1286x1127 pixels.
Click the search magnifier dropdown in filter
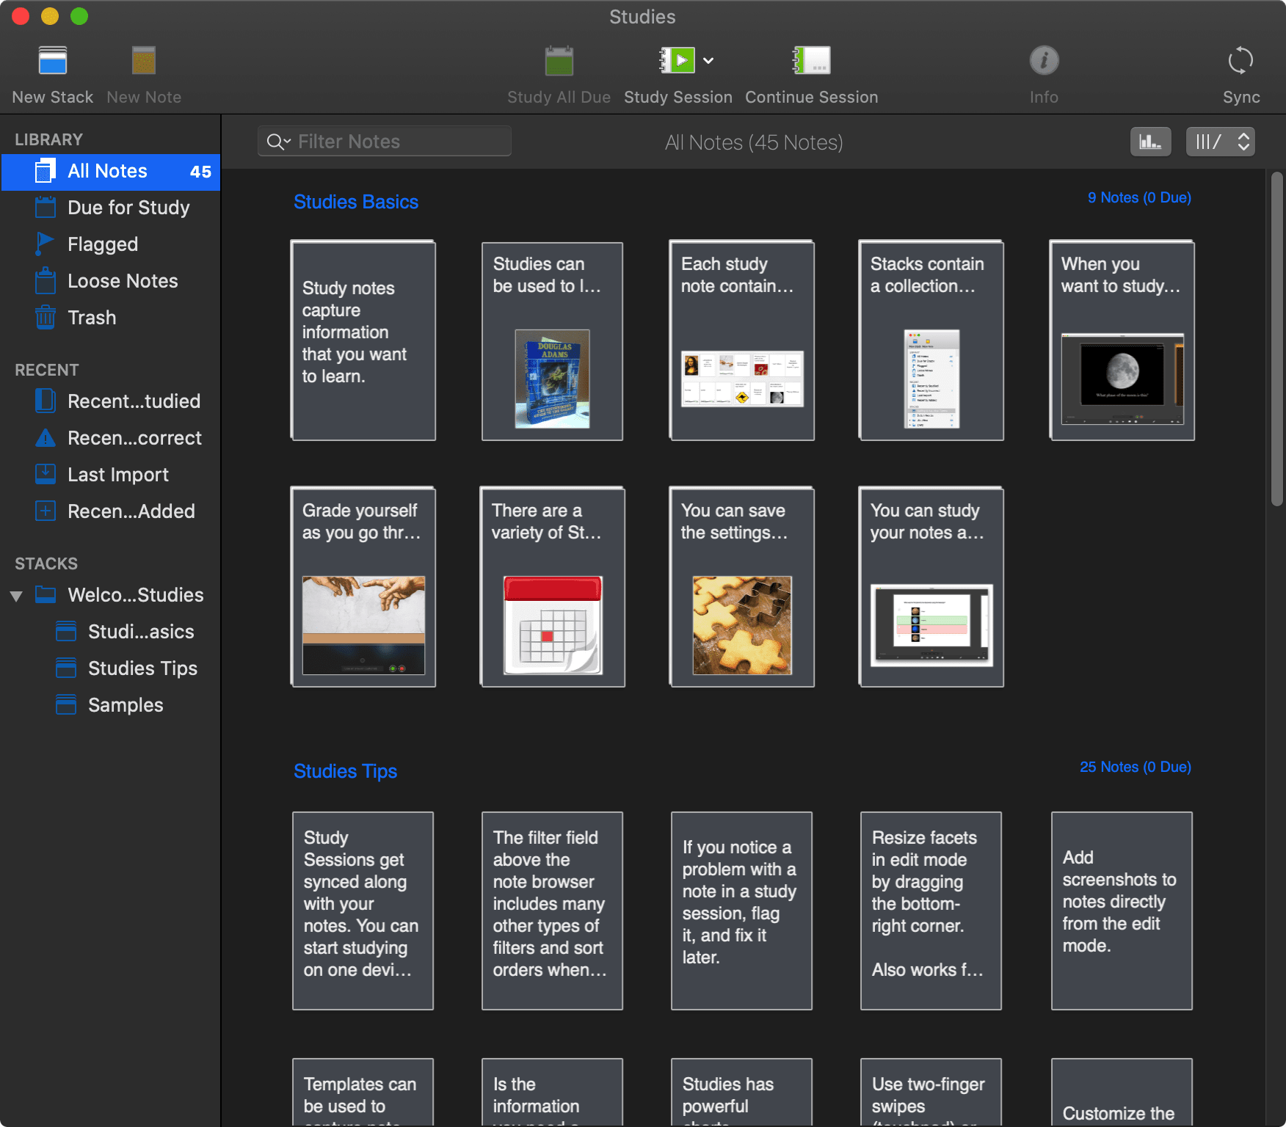(279, 142)
